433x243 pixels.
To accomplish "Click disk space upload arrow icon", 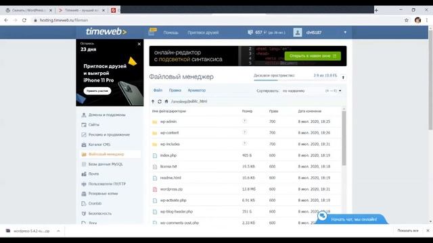I will [343, 78].
